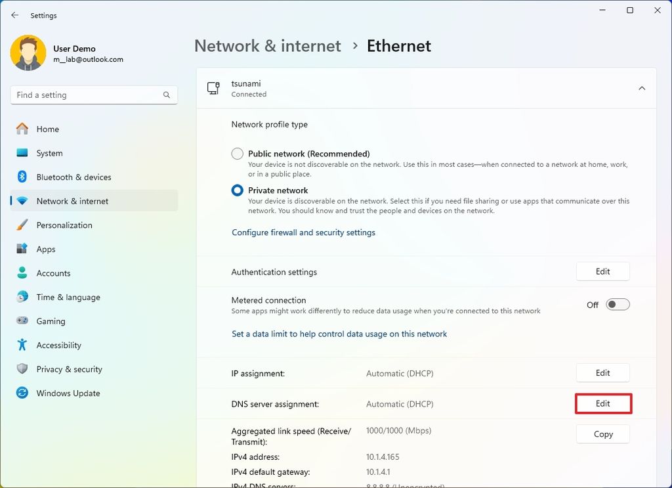Open the data limit settings link

tap(339, 334)
